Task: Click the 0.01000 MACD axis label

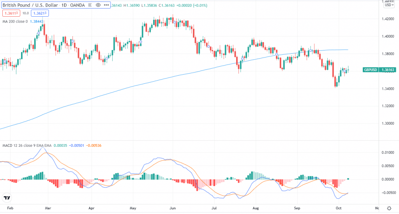Action: (388, 153)
